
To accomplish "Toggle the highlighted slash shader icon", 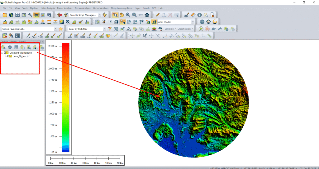I will (x=122, y=22).
